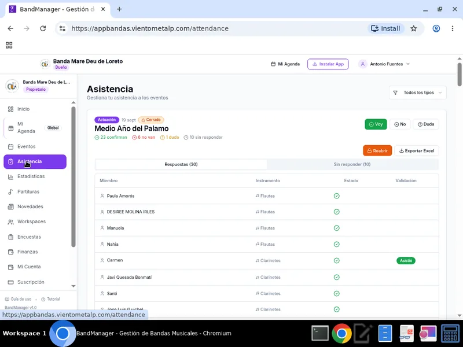Click Nahia member row
The height and width of the screenshot is (347, 463).
coord(267,244)
